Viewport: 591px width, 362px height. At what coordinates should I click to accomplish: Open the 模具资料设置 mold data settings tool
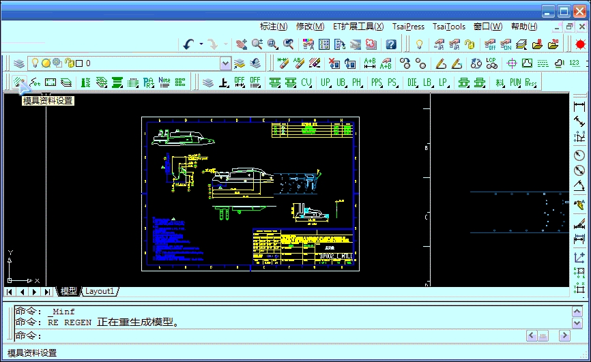click(19, 82)
